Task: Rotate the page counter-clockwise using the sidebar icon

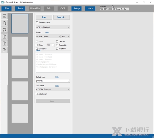Action: pyautogui.click(x=4, y=30)
